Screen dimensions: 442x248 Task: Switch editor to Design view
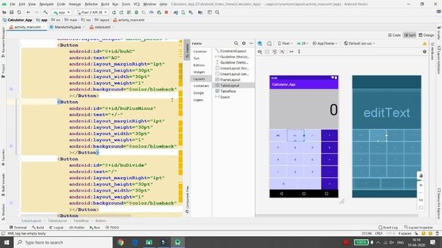(x=426, y=35)
